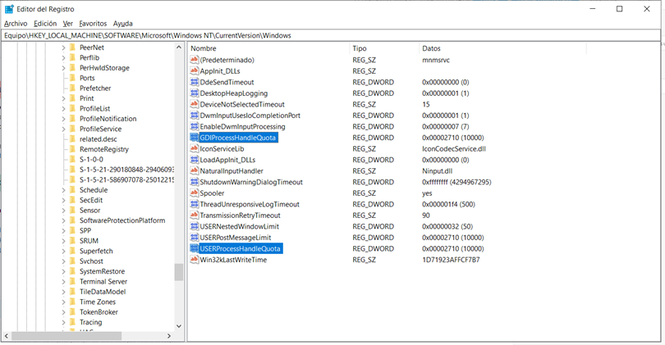Sort values by Nombre column header
The height and width of the screenshot is (345, 665).
coord(269,48)
